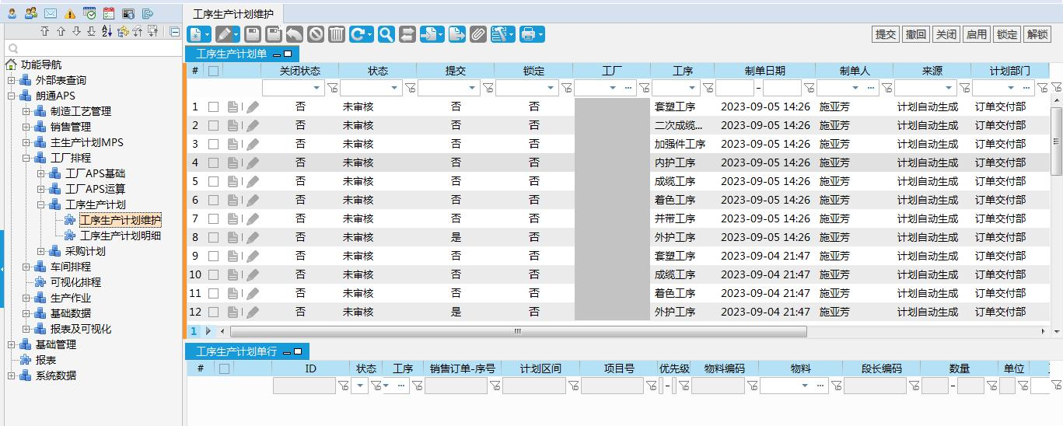This screenshot has width=1063, height=426.
Task: Switch to the 工序生产计划维护 tab
Action: (x=233, y=13)
